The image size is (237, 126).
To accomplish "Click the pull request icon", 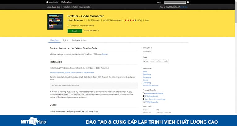I will [x=143, y=102].
